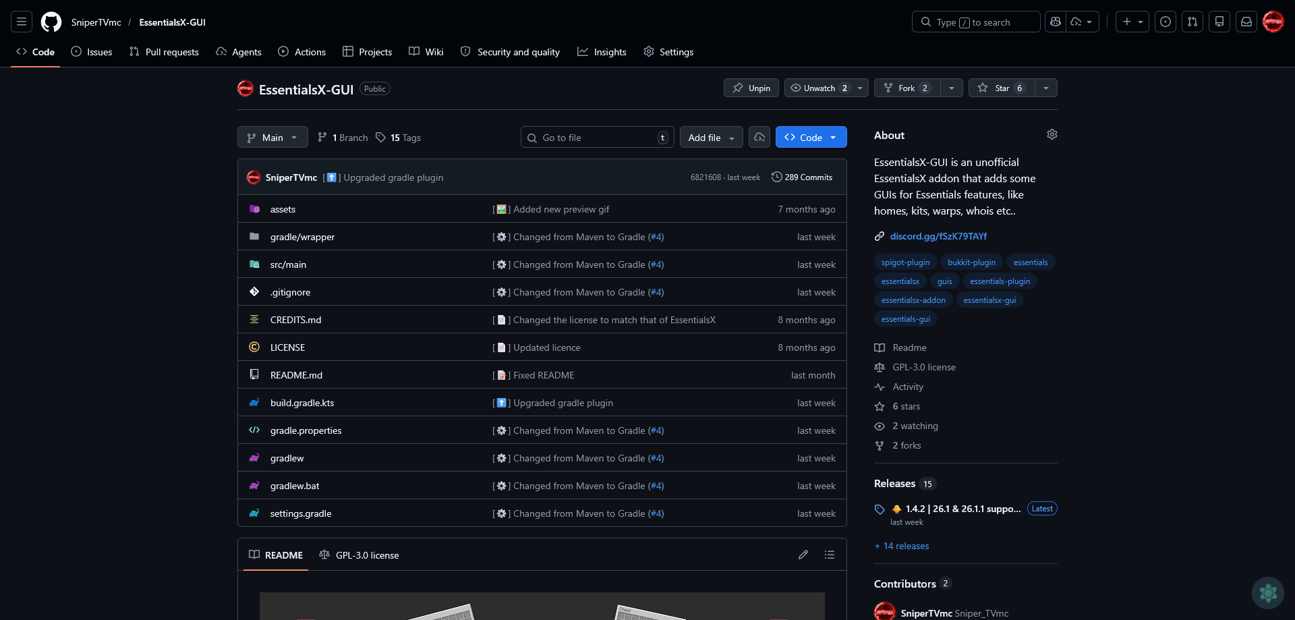
Task: Open the + 14 releases link
Action: pos(902,546)
